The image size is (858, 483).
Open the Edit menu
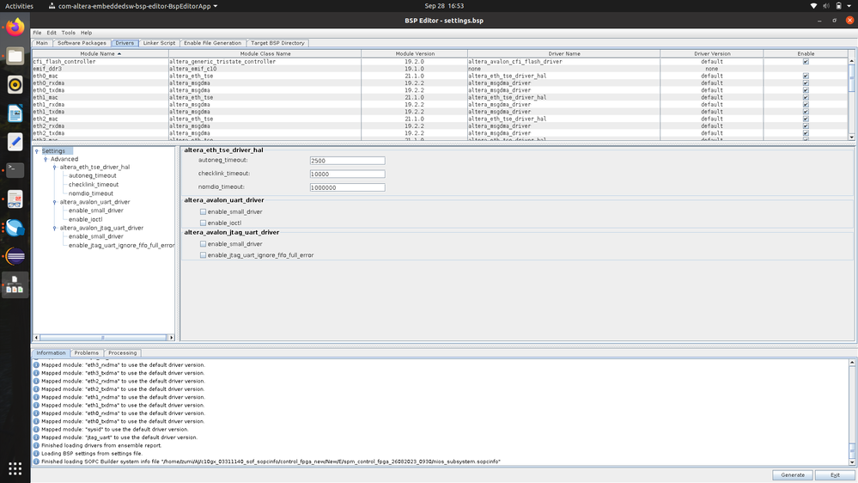click(x=52, y=33)
